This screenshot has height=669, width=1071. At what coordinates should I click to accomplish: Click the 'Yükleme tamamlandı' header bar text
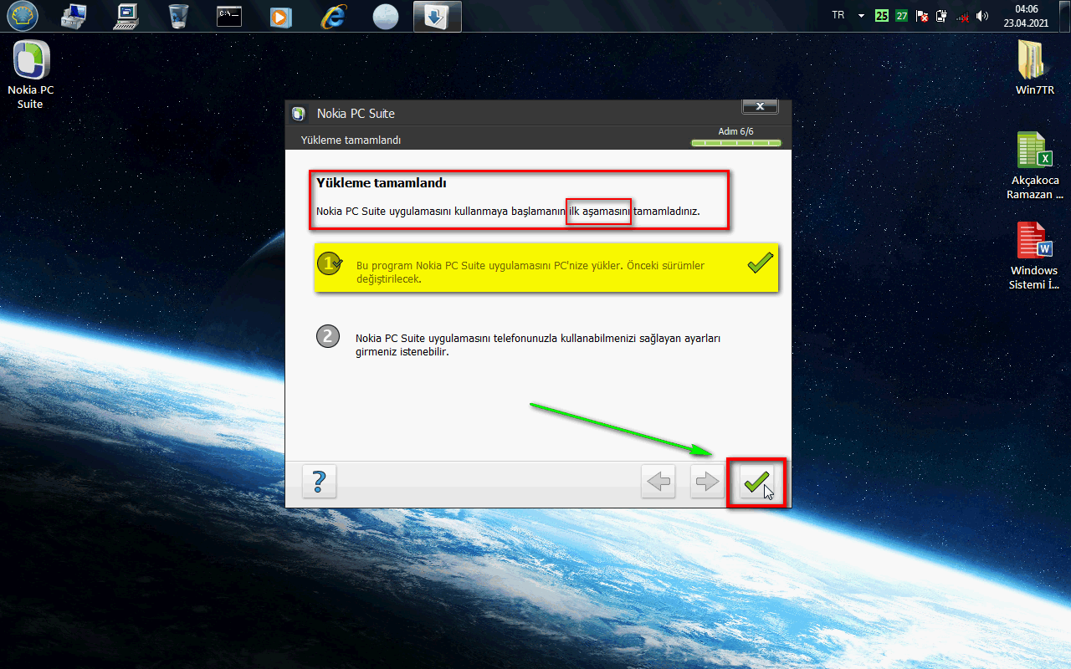[x=351, y=140]
